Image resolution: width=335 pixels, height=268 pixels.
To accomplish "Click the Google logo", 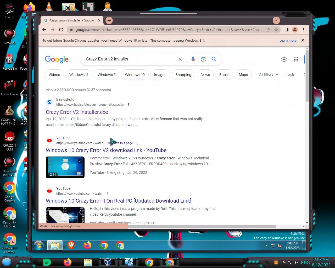I will tap(57, 59).
